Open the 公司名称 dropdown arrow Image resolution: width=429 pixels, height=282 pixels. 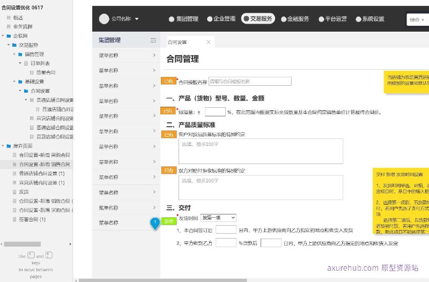(137, 19)
